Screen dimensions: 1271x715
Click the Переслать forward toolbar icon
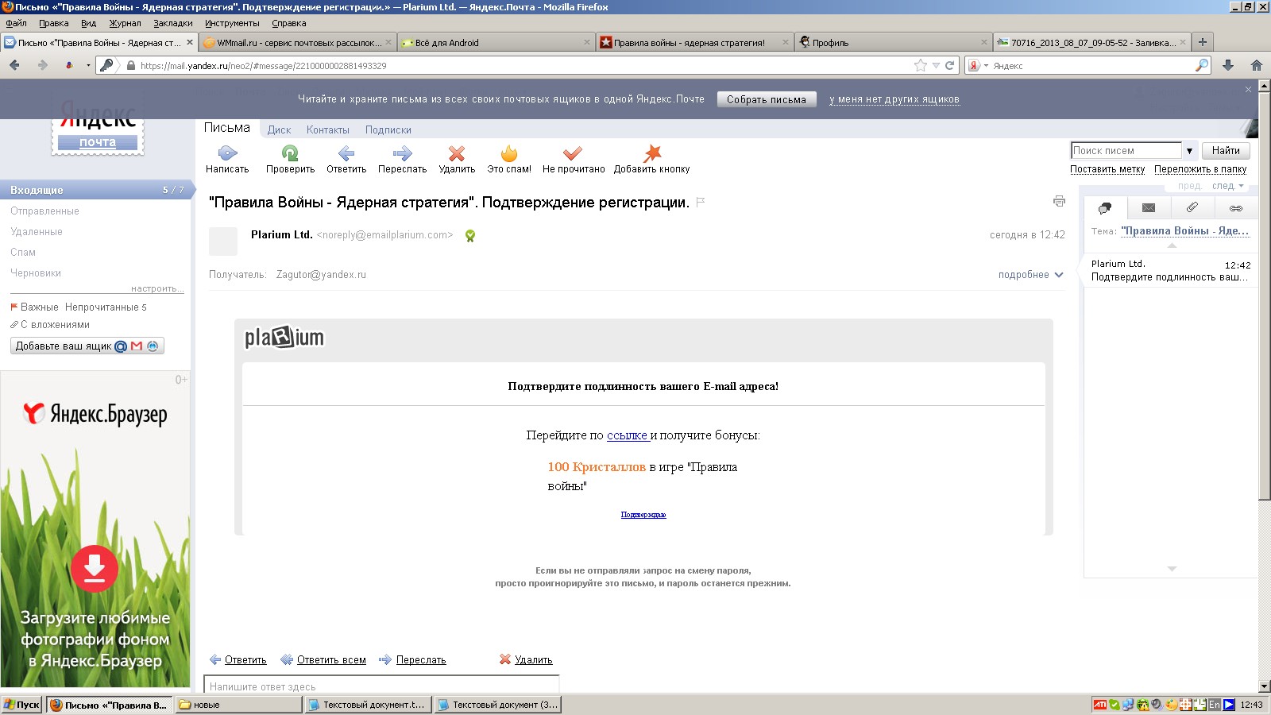pos(403,153)
